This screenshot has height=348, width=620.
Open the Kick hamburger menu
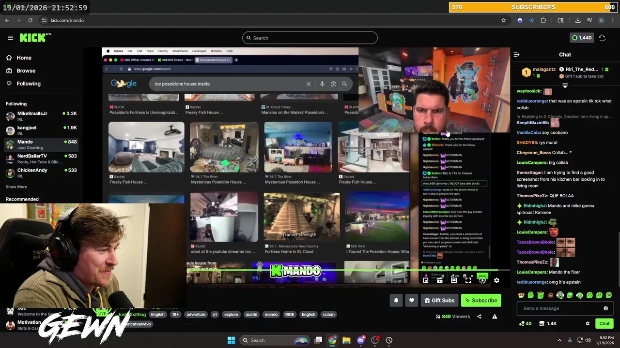click(10, 38)
